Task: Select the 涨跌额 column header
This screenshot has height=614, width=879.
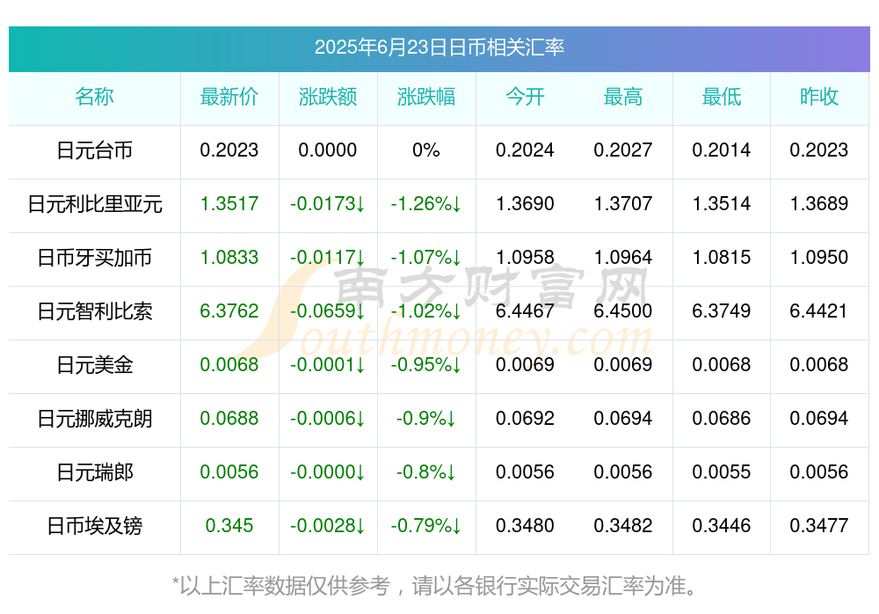Action: pyautogui.click(x=328, y=97)
